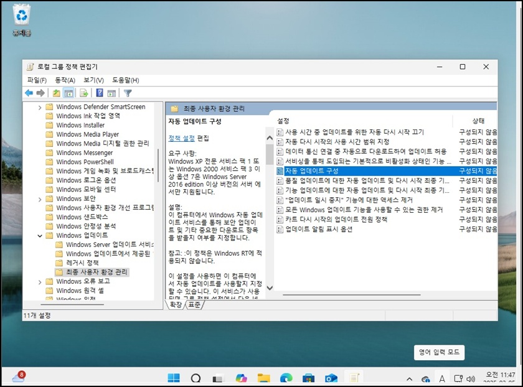Image resolution: width=523 pixels, height=387 pixels.
Task: Click description pane scroll up arrow
Action: click(270, 138)
